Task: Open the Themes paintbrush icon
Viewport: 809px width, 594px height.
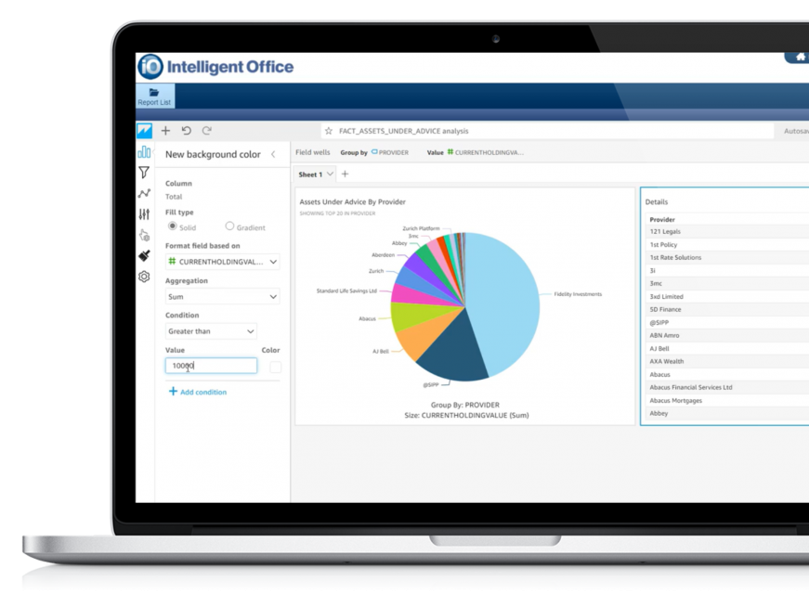Action: [144, 255]
